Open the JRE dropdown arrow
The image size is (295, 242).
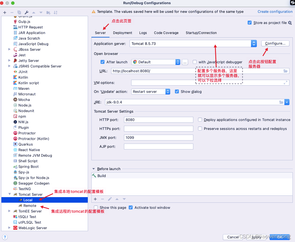pos(287,102)
